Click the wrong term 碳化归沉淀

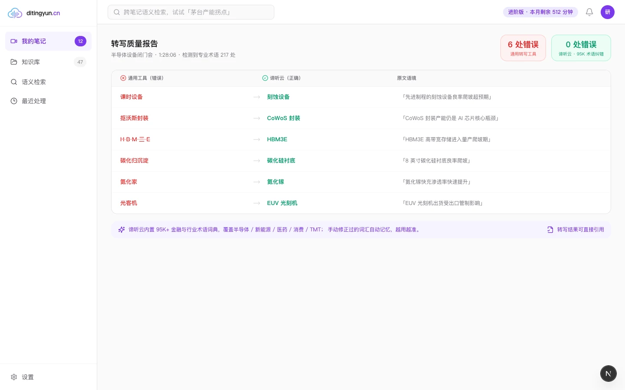[134, 161]
